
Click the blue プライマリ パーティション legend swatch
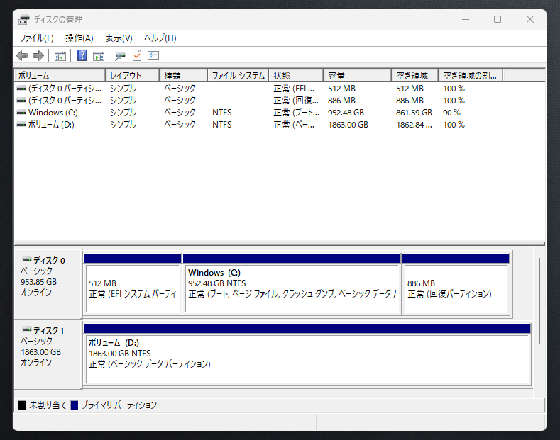pyautogui.click(x=75, y=405)
